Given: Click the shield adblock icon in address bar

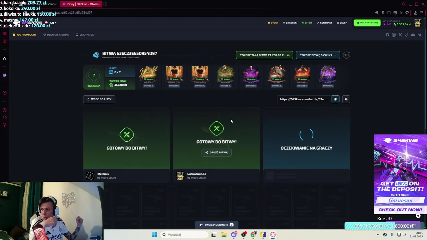Looking at the screenshot, I should [395, 13].
